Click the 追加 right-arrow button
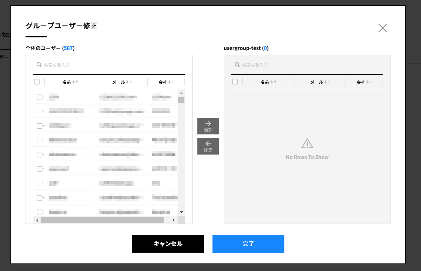Screen dimensions: 421x271 point(208,126)
